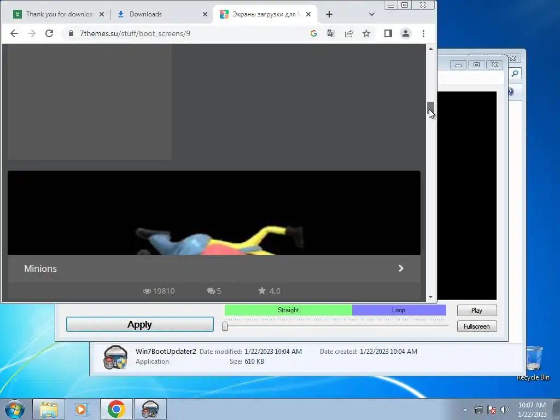This screenshot has height=420, width=560.
Task: Click the help icon in Explorer window
Action: tap(510, 92)
